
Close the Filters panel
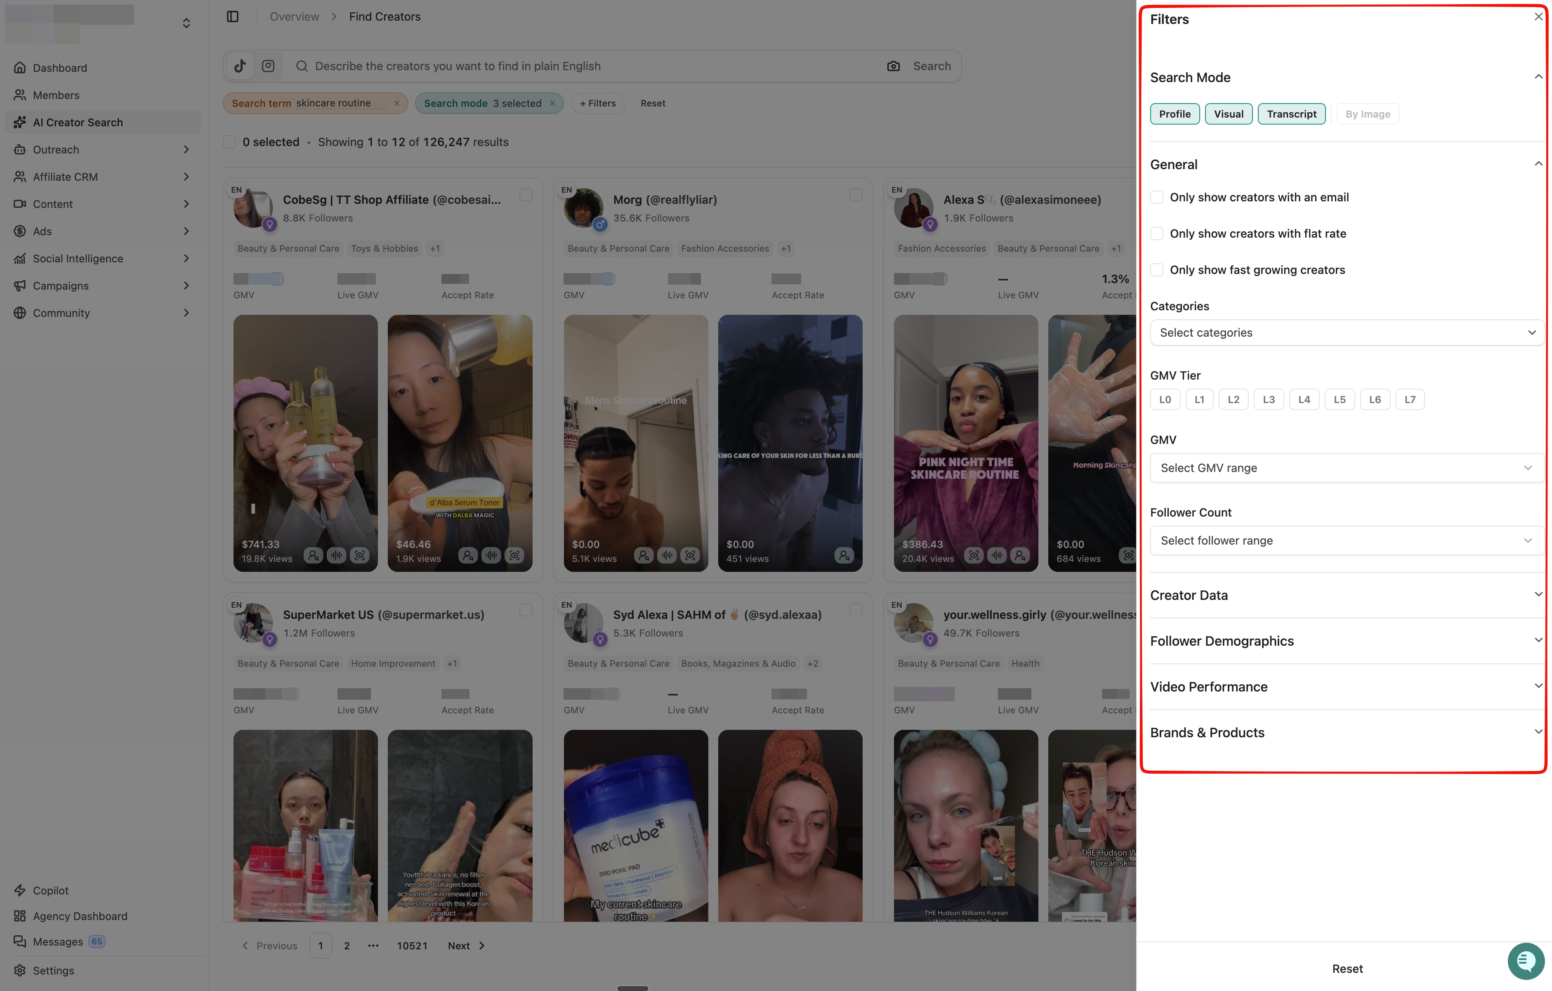tap(1538, 17)
